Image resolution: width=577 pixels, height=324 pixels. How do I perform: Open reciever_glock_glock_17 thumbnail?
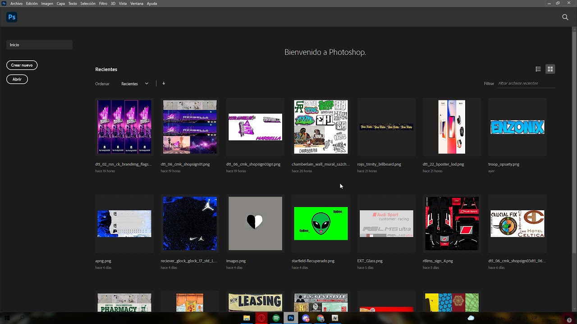point(190,224)
